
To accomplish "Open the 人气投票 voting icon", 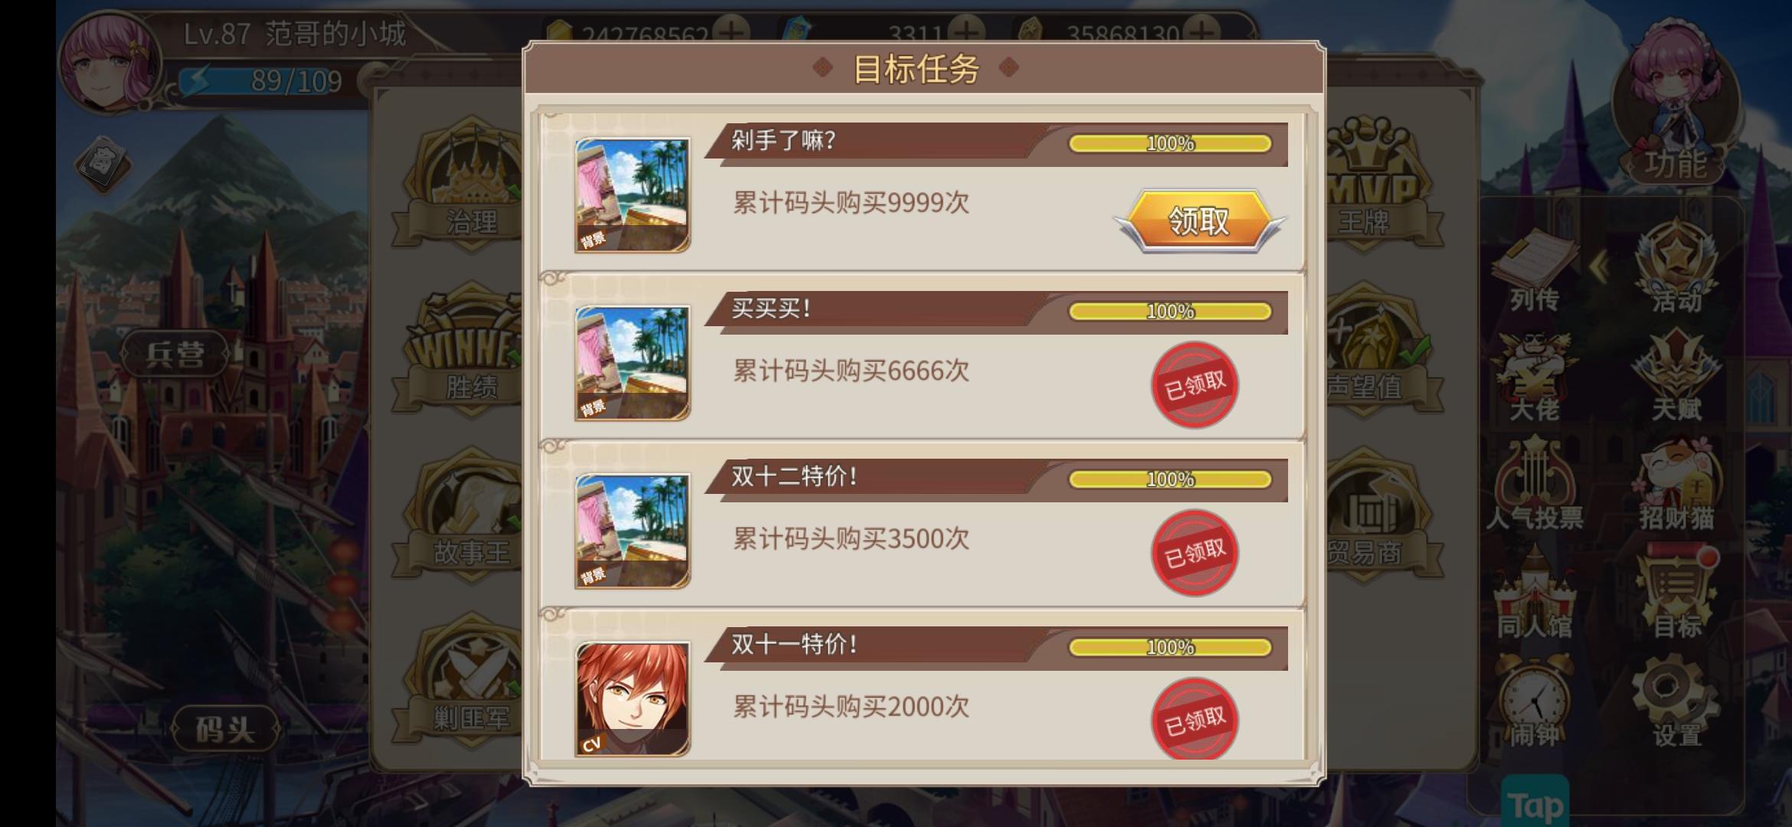I will click(1535, 486).
